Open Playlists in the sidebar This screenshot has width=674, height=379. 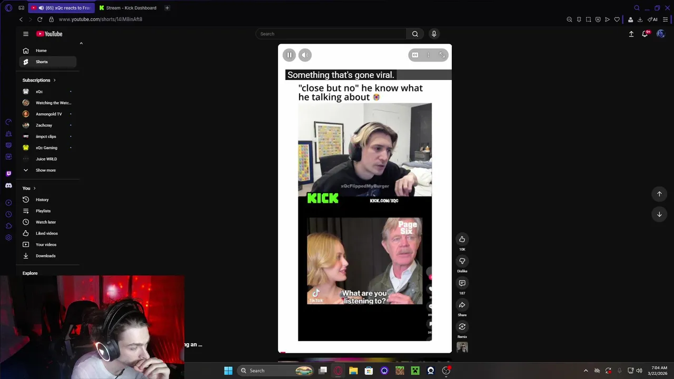pyautogui.click(x=48, y=211)
